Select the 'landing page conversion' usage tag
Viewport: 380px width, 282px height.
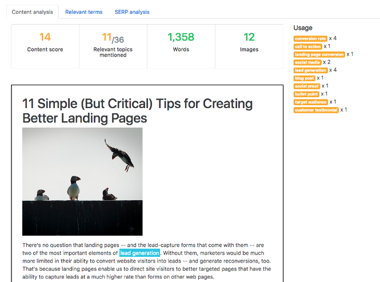(x=319, y=54)
